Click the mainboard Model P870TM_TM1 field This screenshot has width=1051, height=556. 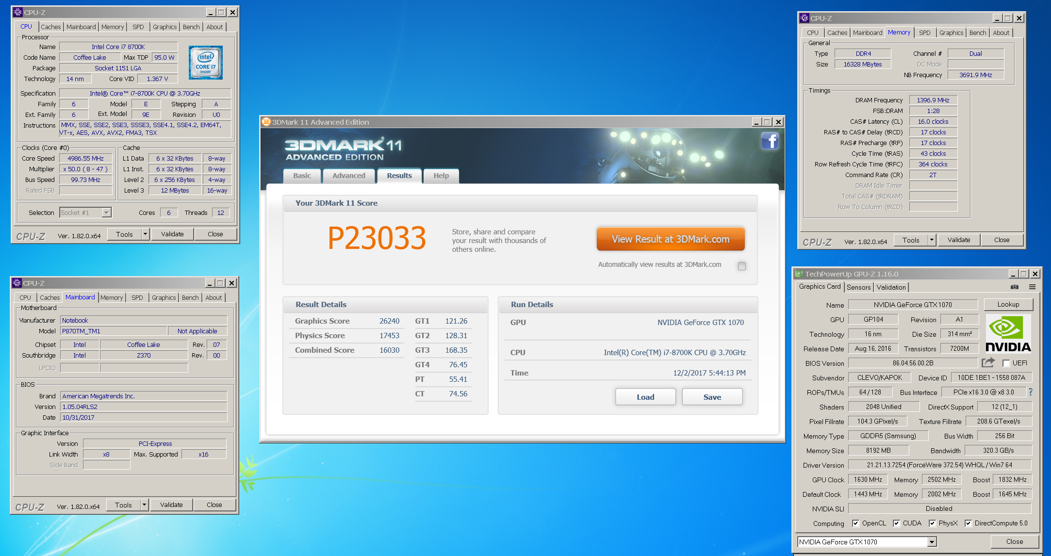point(114,331)
